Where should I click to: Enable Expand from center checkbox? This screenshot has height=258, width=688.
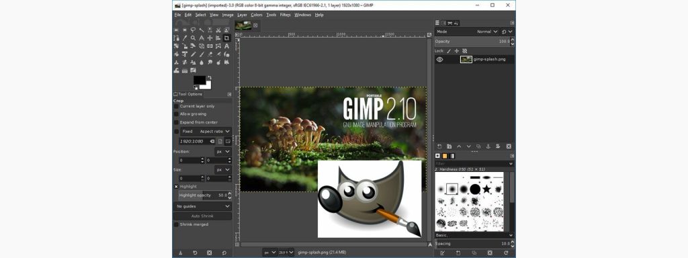(x=177, y=122)
